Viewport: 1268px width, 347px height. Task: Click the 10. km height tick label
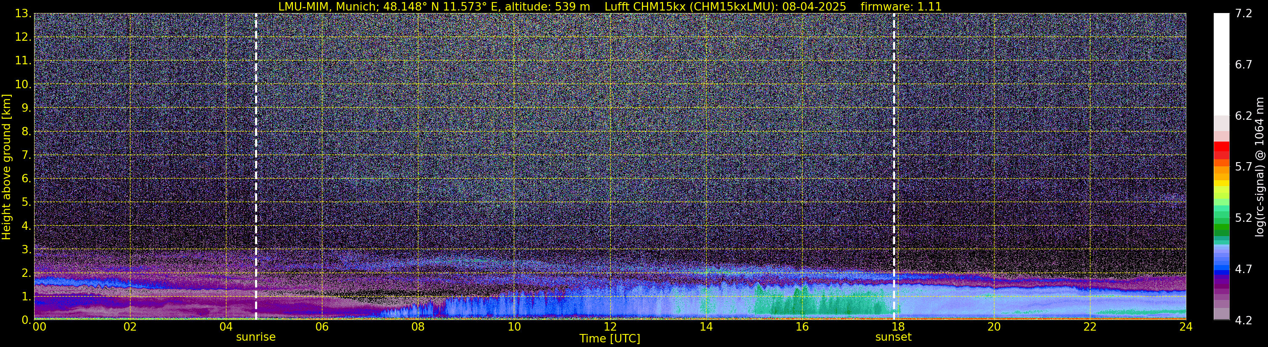23,84
